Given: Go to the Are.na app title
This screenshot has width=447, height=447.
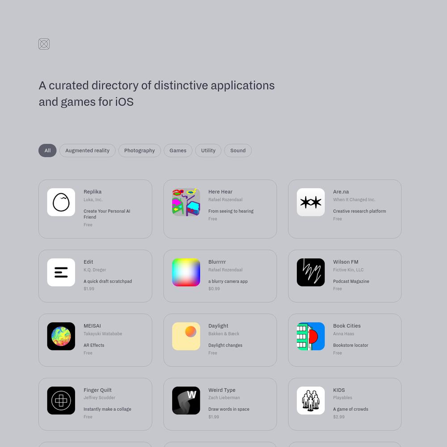Looking at the screenshot, I should click(341, 192).
